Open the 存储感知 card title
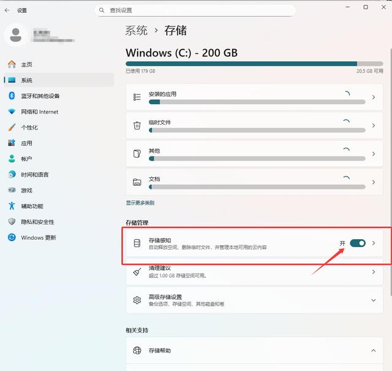392x371 pixels. pyautogui.click(x=160, y=240)
